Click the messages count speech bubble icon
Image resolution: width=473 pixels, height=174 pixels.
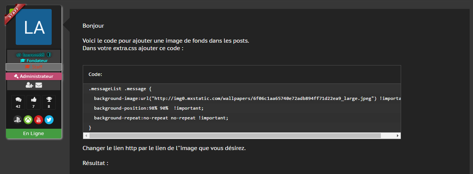(18, 100)
